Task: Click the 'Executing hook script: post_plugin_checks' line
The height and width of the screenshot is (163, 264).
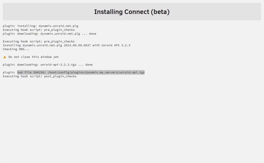Action: pos(40,76)
